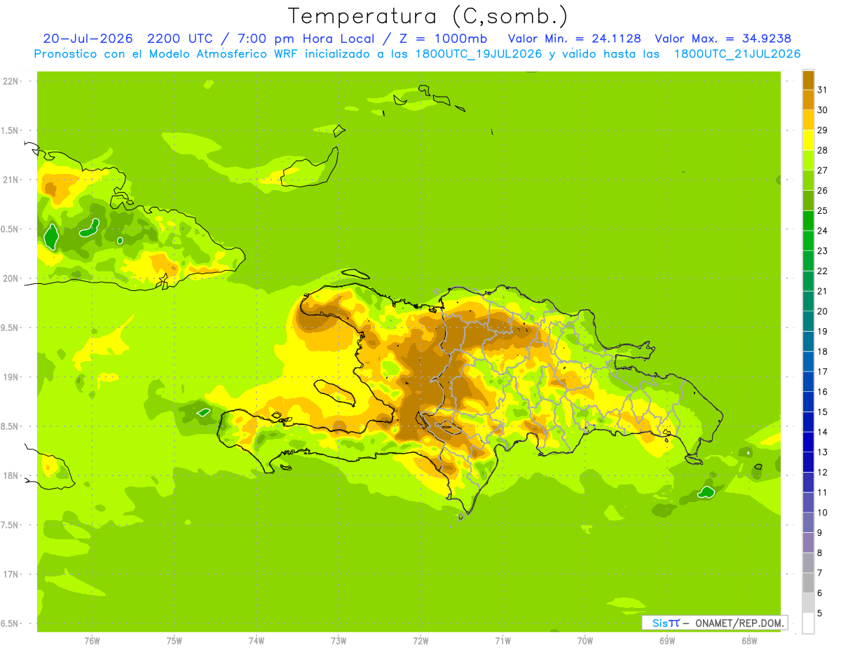
Task: Select the 25 degree green legend segment
Action: pos(808,201)
